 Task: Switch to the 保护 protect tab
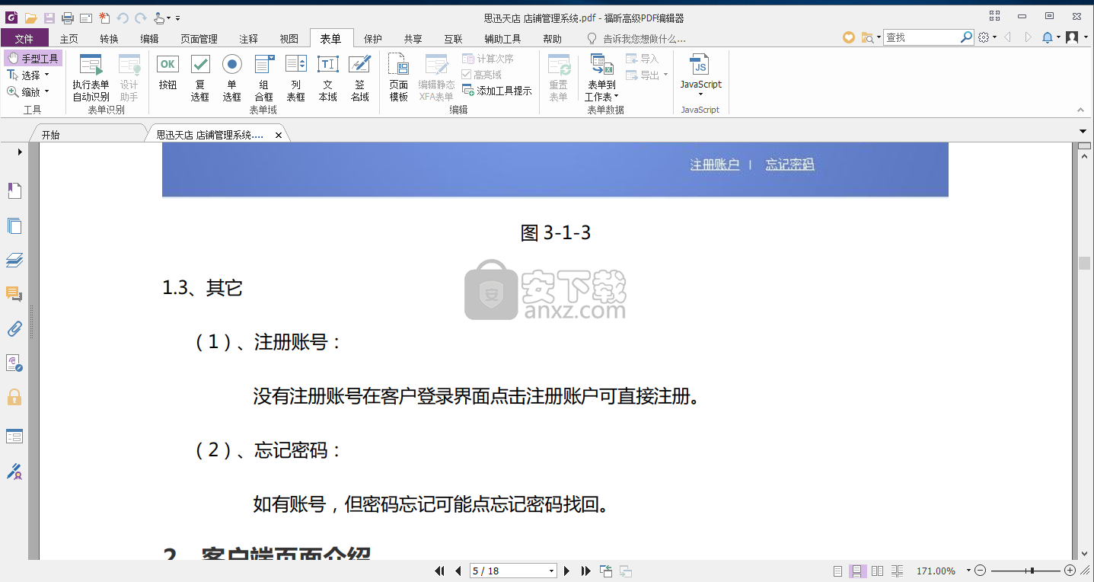tap(373, 38)
